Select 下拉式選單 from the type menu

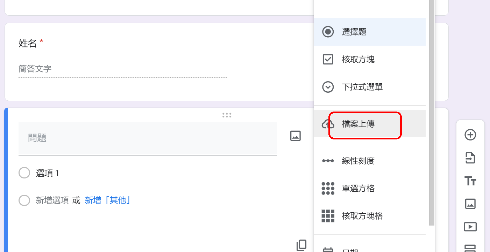[362, 87]
